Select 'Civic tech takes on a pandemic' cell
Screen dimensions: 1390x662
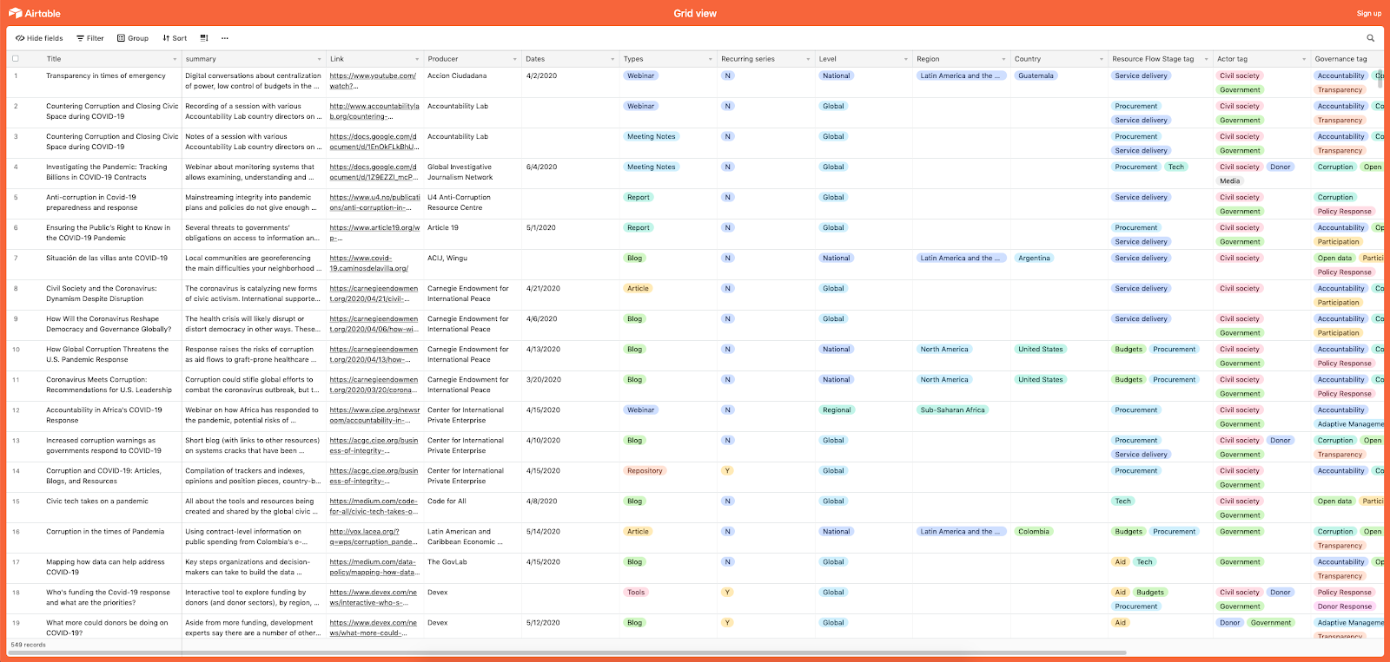tap(96, 501)
